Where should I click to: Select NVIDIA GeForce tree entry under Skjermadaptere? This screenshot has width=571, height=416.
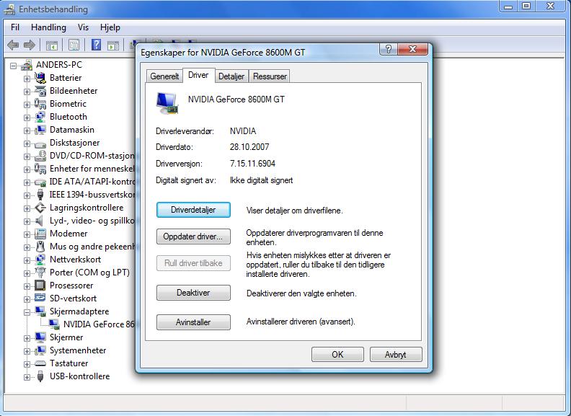[x=99, y=324]
